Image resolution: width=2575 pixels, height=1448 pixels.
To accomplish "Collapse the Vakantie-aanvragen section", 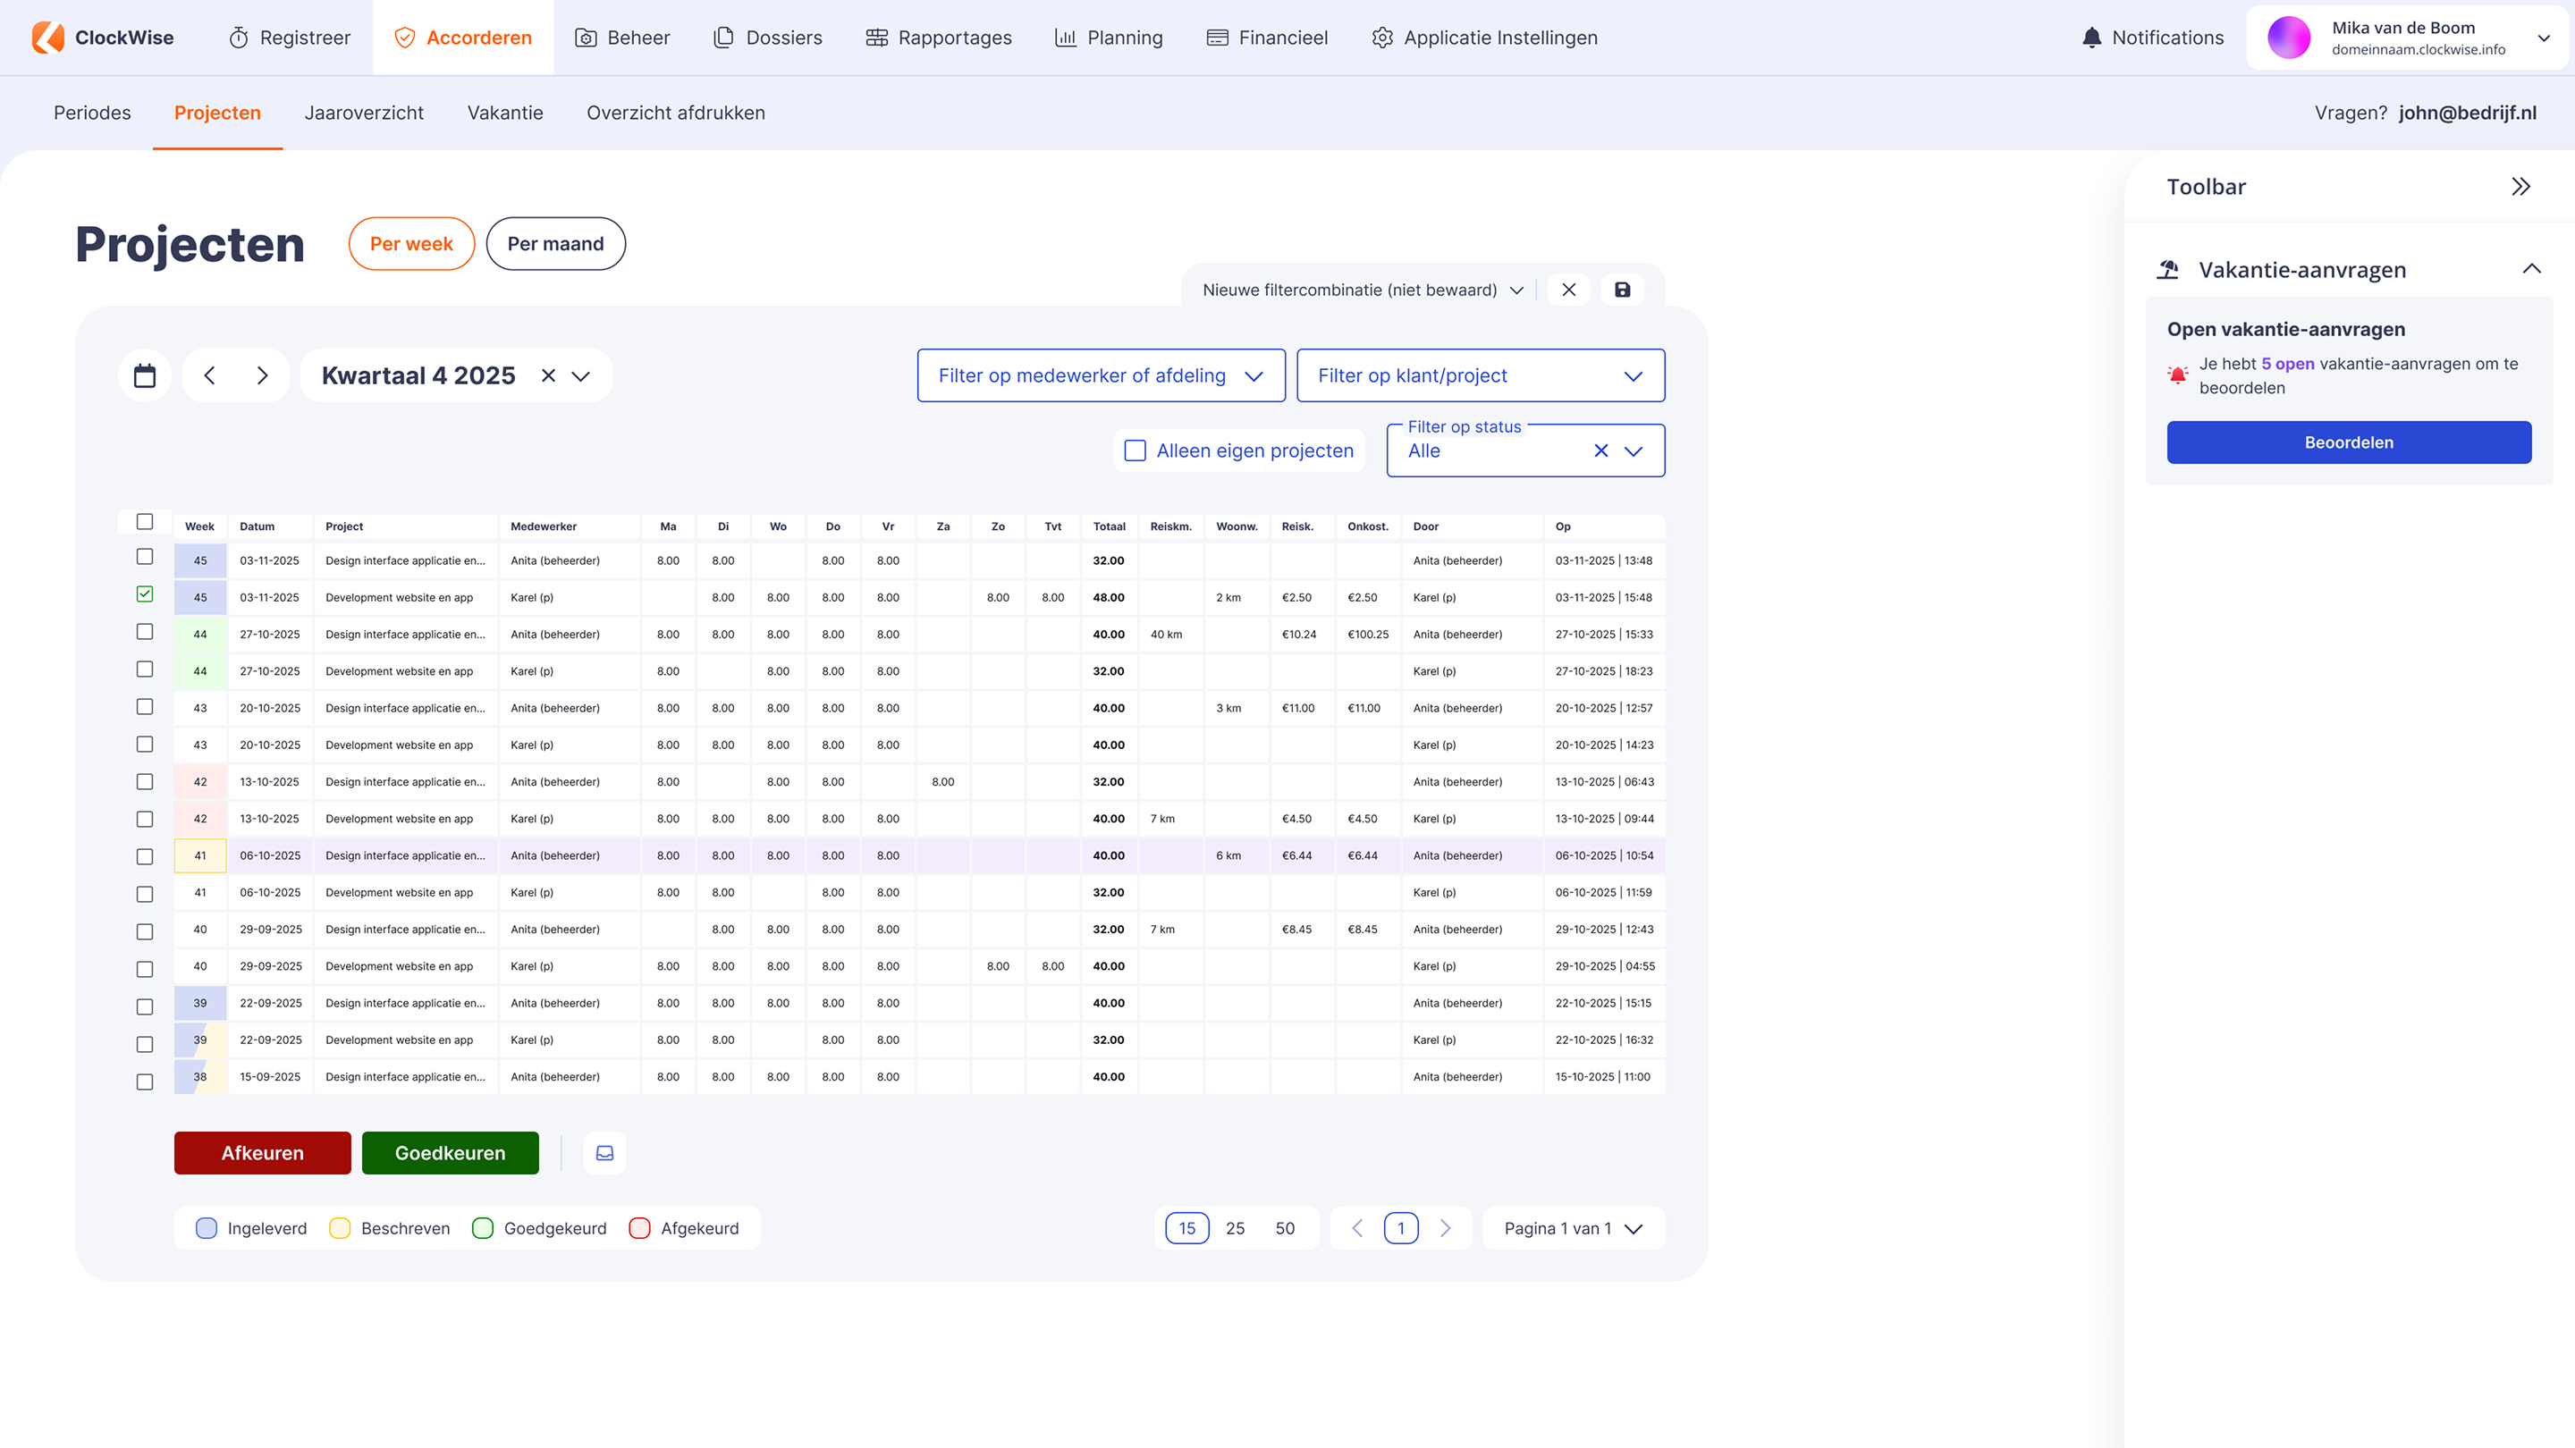I will click(2531, 269).
